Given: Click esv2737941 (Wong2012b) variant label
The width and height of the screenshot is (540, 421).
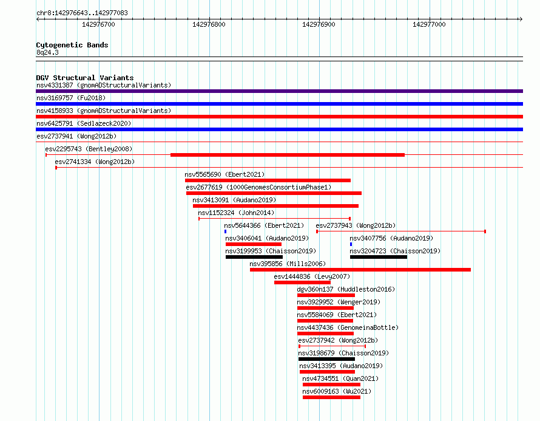Looking at the screenshot, I should pyautogui.click(x=76, y=136).
